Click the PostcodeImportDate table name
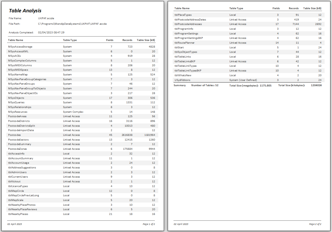Viewport: 332px width, 232px height. (21, 130)
